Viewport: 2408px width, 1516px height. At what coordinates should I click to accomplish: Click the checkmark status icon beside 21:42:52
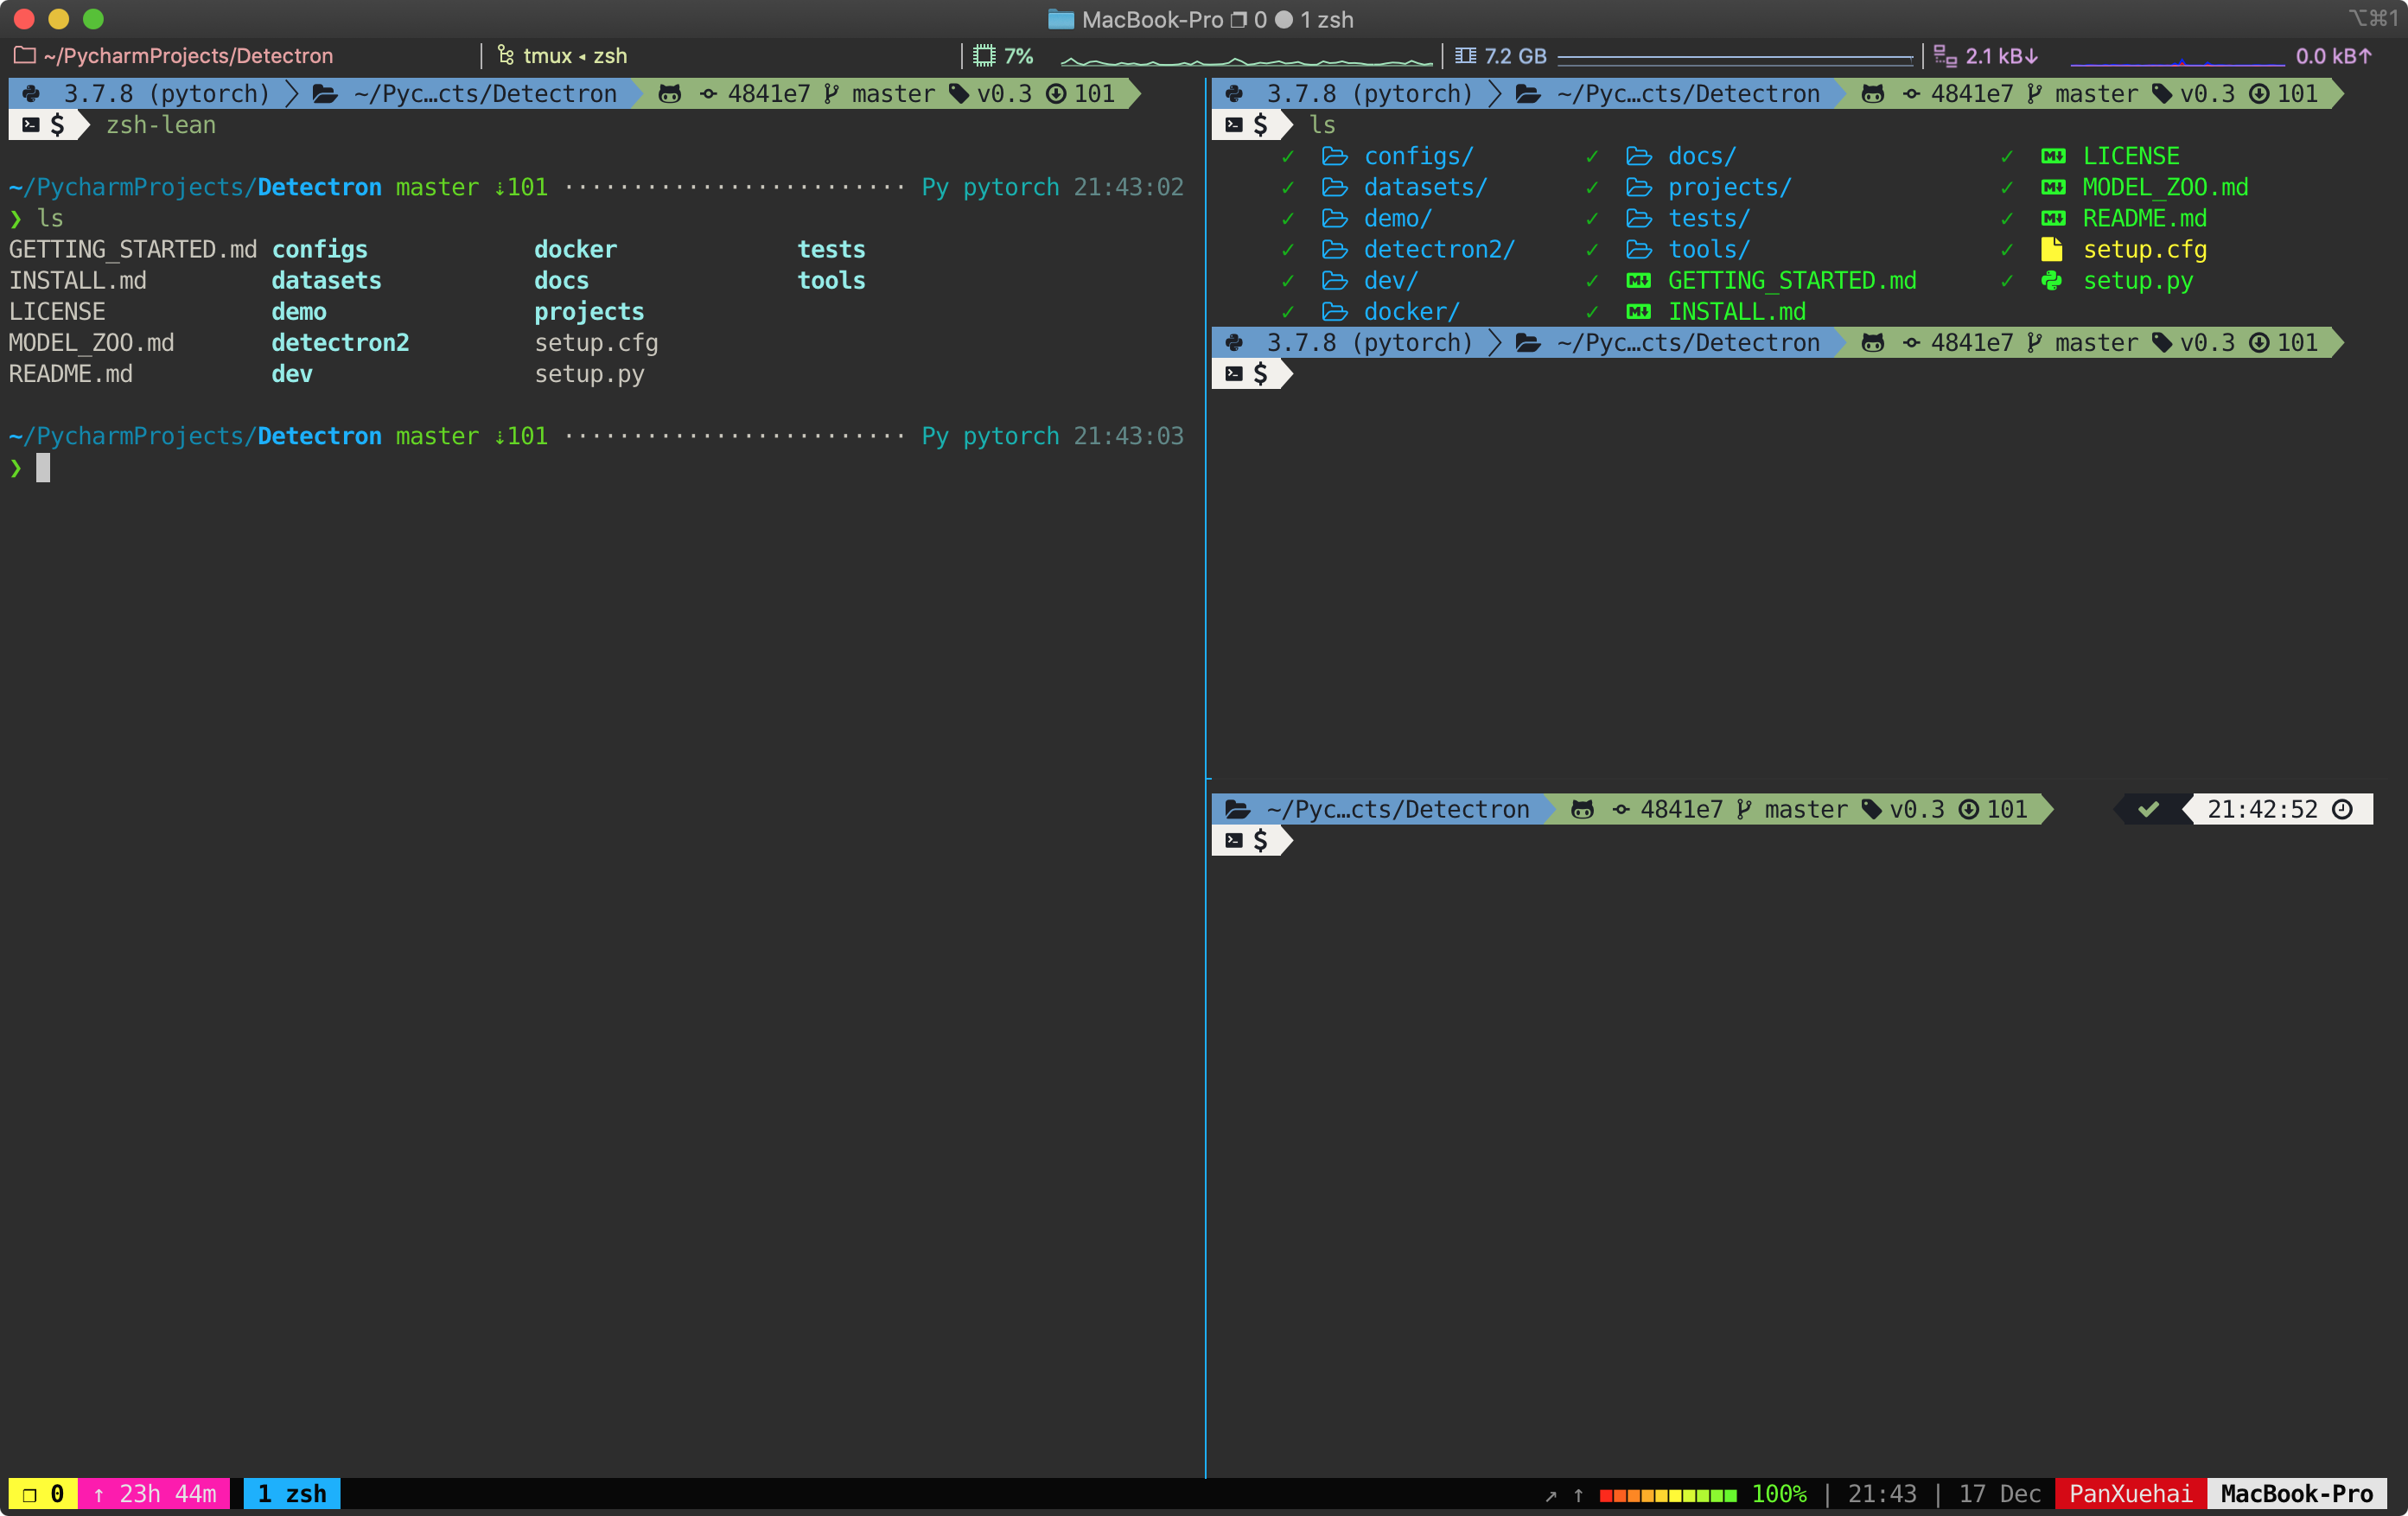[x=2148, y=809]
